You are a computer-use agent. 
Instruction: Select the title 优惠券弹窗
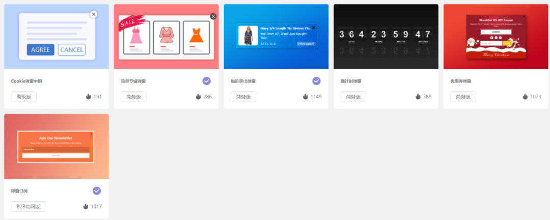tap(460, 81)
